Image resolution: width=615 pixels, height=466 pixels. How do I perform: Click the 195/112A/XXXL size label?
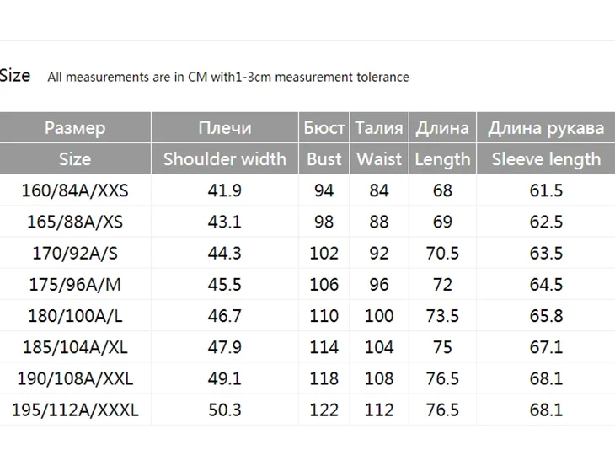[75, 410]
